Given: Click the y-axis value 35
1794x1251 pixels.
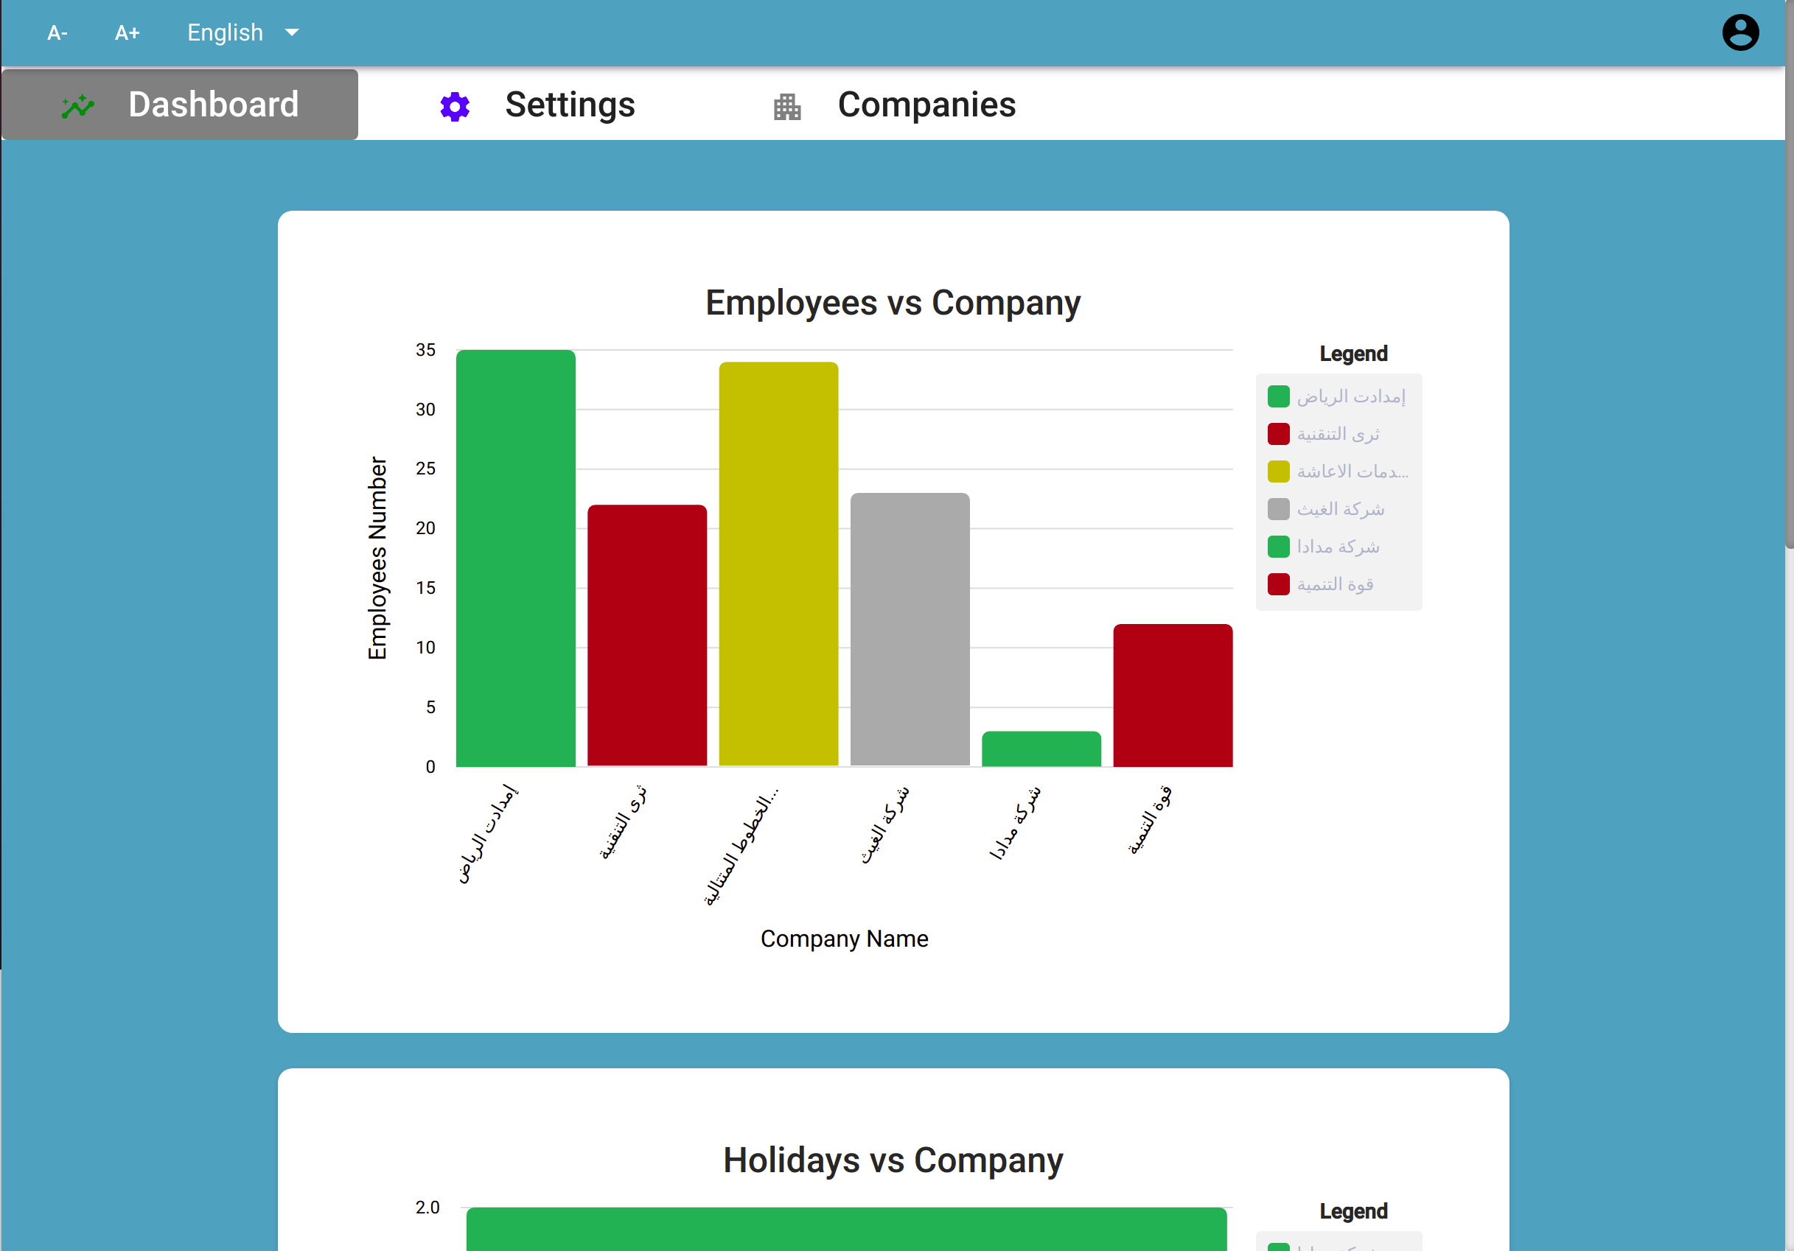Looking at the screenshot, I should [x=425, y=350].
